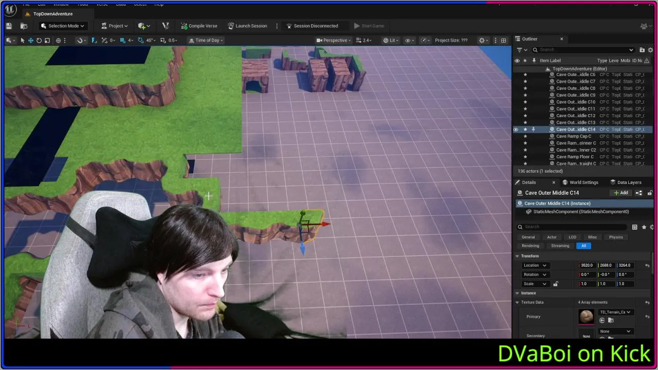Toggle visibility of Cave Out...iddle C14
The height and width of the screenshot is (370, 658).
coord(516,129)
